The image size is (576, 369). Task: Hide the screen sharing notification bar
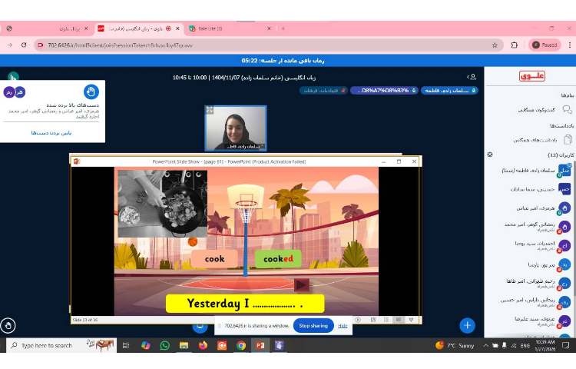click(343, 326)
